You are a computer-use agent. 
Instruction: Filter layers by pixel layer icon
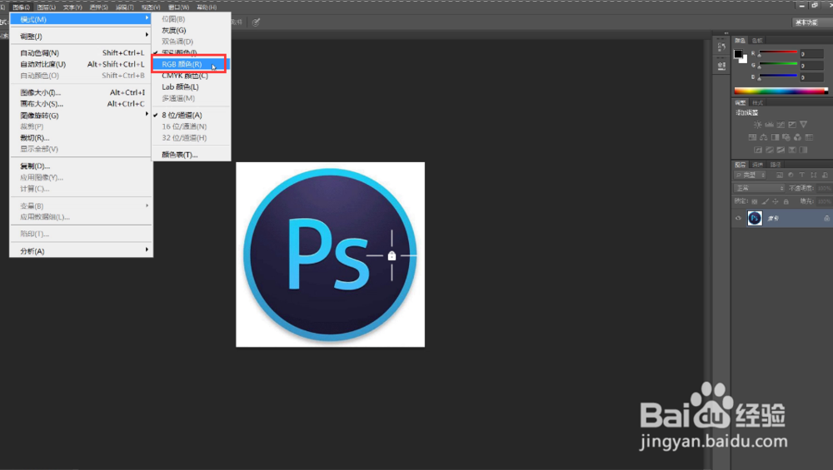[x=780, y=175]
